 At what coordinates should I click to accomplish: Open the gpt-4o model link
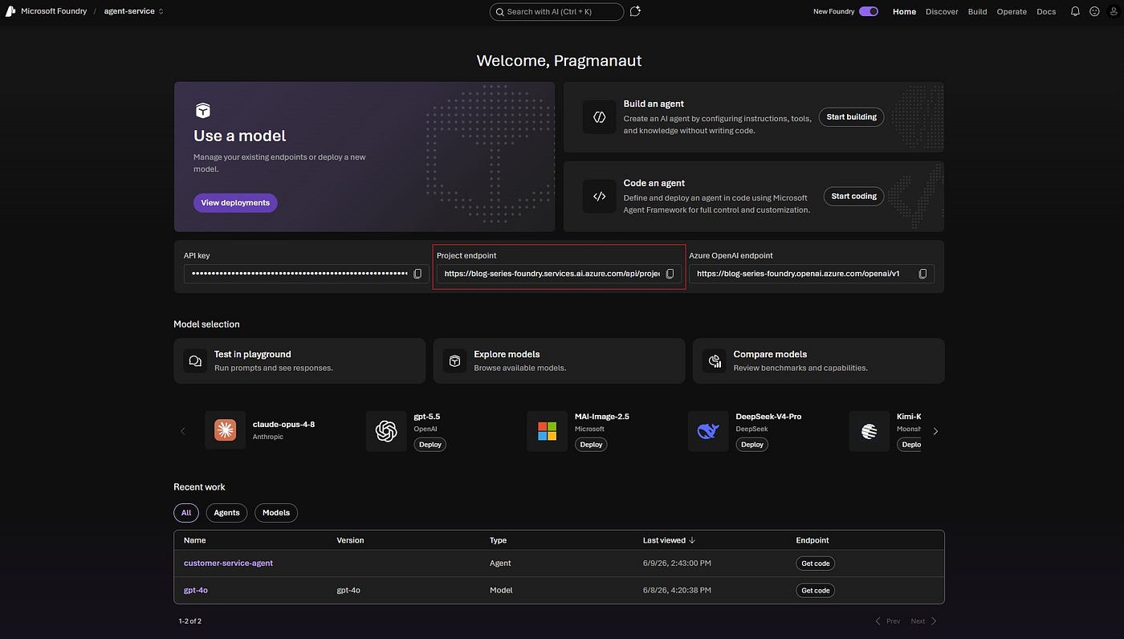point(196,590)
